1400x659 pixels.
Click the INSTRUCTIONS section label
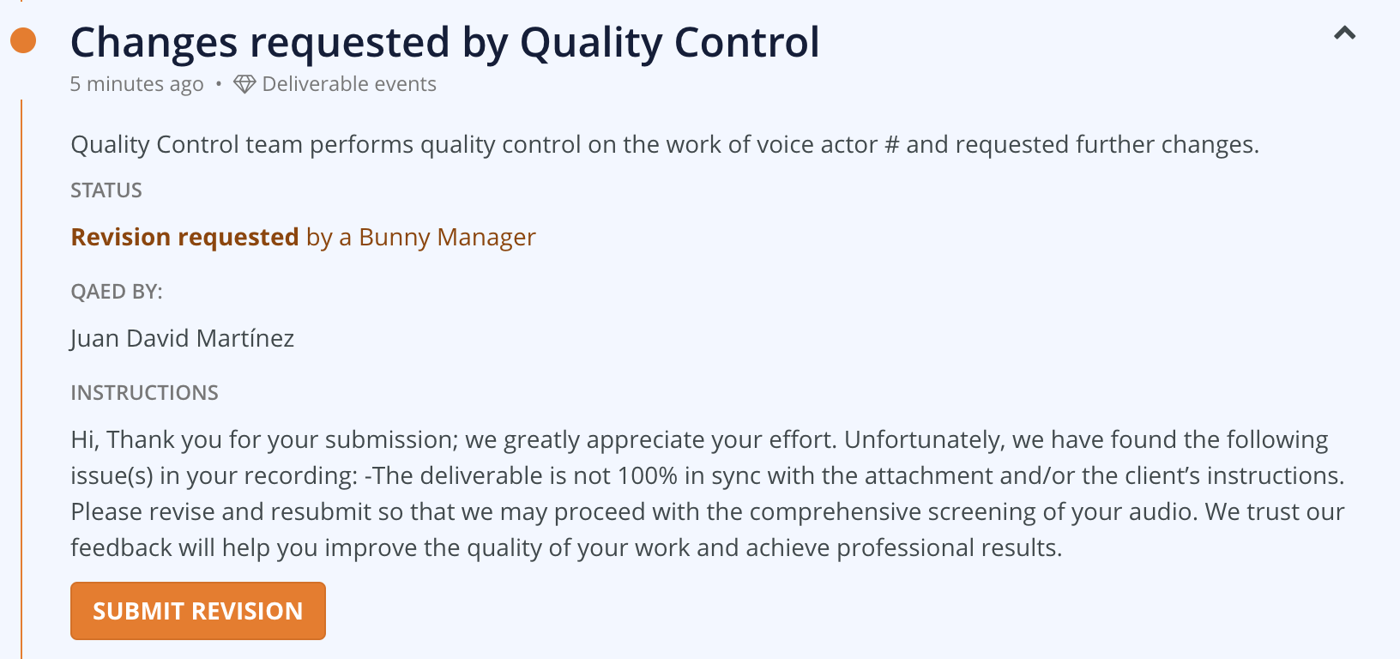(x=144, y=393)
